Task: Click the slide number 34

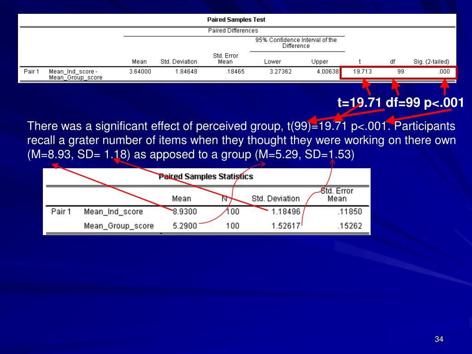Action: click(x=439, y=339)
